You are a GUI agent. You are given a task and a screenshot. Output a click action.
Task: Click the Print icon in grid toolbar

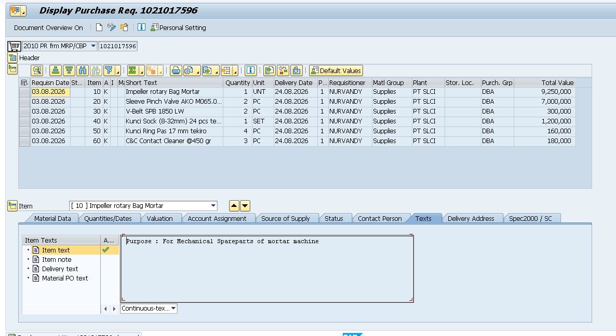176,71
